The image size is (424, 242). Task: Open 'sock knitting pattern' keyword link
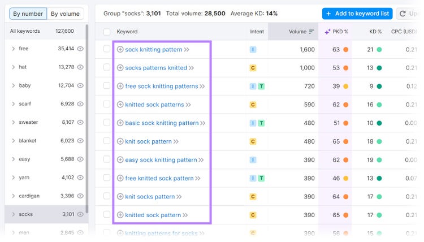point(154,50)
